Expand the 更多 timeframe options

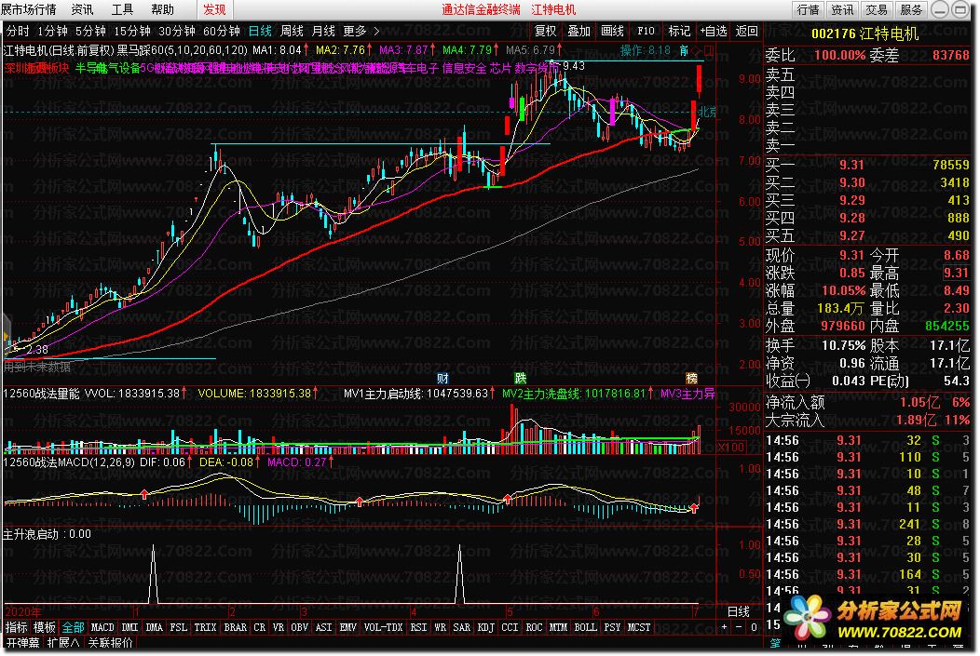[x=361, y=31]
